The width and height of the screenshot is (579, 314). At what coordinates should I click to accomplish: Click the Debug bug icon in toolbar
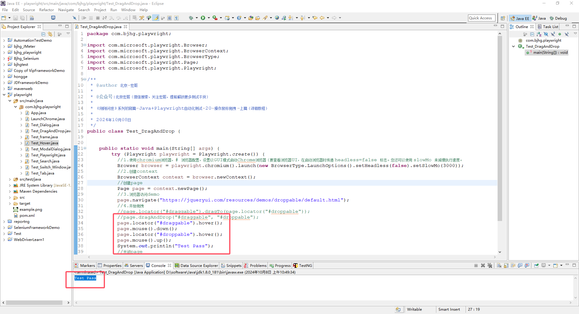coord(191,18)
